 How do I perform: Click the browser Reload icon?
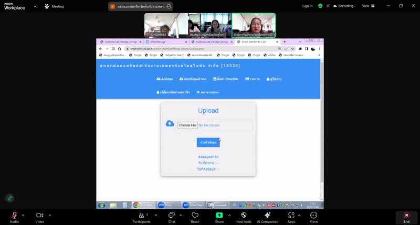pyautogui.click(x=113, y=49)
